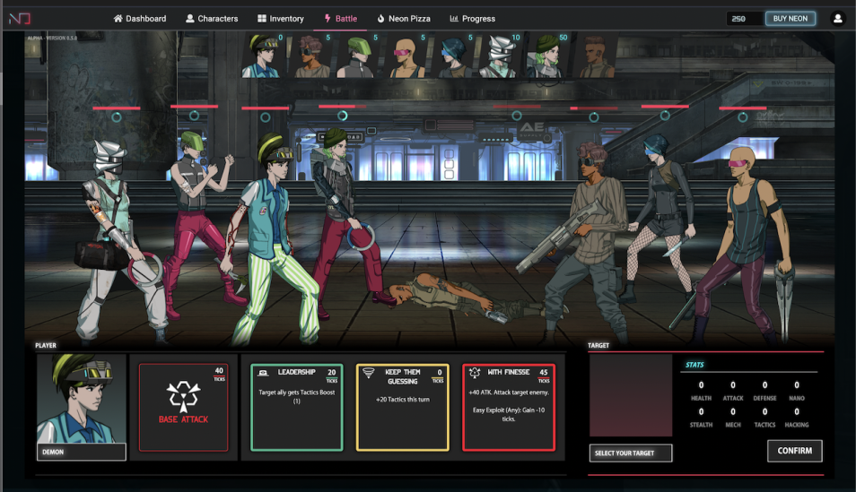856x492 pixels.
Task: Click the Base Attack recycle-style icon
Action: [183, 396]
